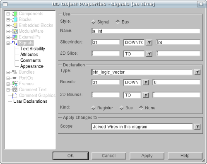The image size is (207, 164).
Task: Expand the Blocks tree node
Action: point(8,19)
